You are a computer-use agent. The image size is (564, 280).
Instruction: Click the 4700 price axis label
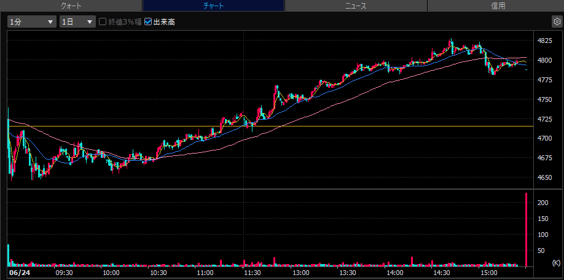click(x=544, y=138)
